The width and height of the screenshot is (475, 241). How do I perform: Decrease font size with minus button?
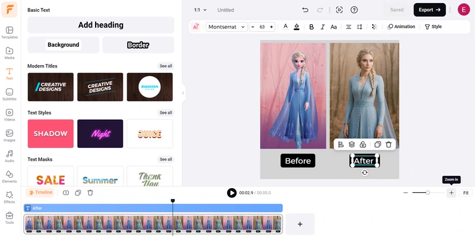point(253,27)
